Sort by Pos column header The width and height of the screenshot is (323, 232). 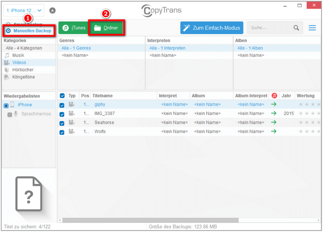click(85, 96)
